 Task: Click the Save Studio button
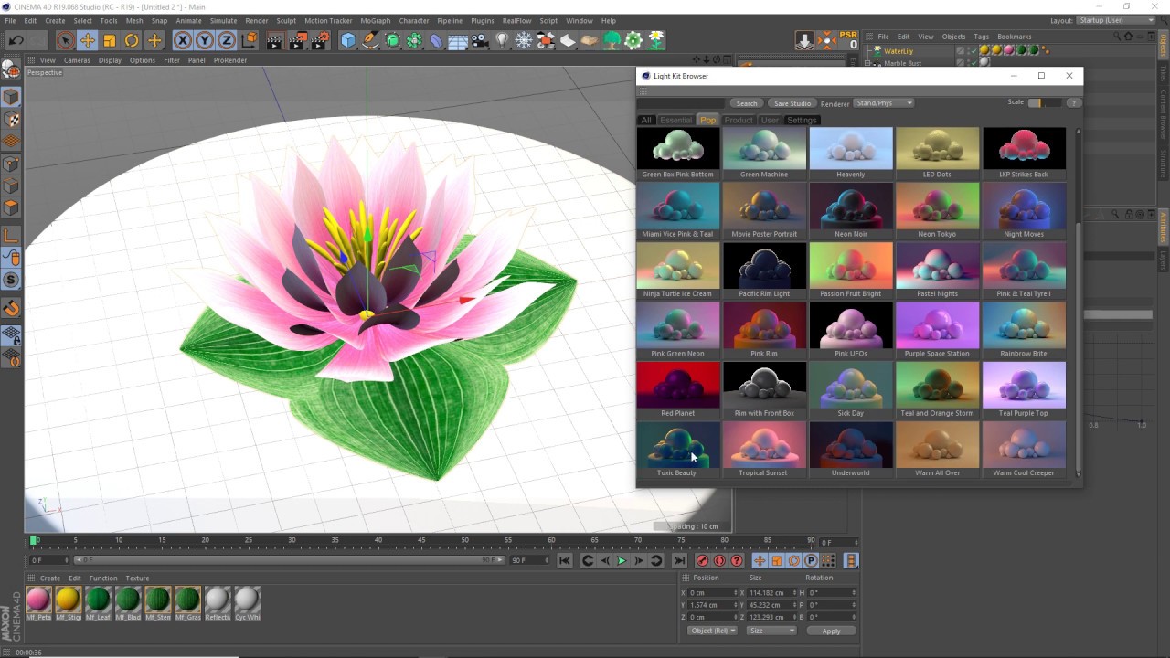coord(792,103)
